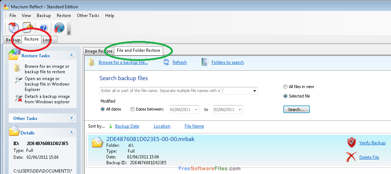Choose the All dates radio button

(x=103, y=109)
